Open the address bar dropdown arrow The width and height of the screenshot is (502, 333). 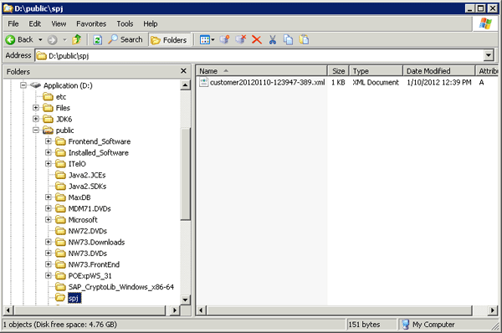tap(489, 56)
